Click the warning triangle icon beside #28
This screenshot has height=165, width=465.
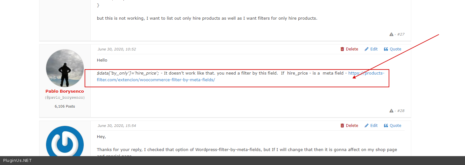click(391, 111)
